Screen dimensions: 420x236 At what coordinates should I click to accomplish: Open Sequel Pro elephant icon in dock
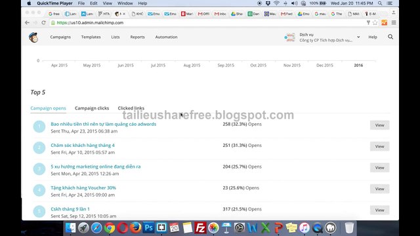tap(330, 227)
